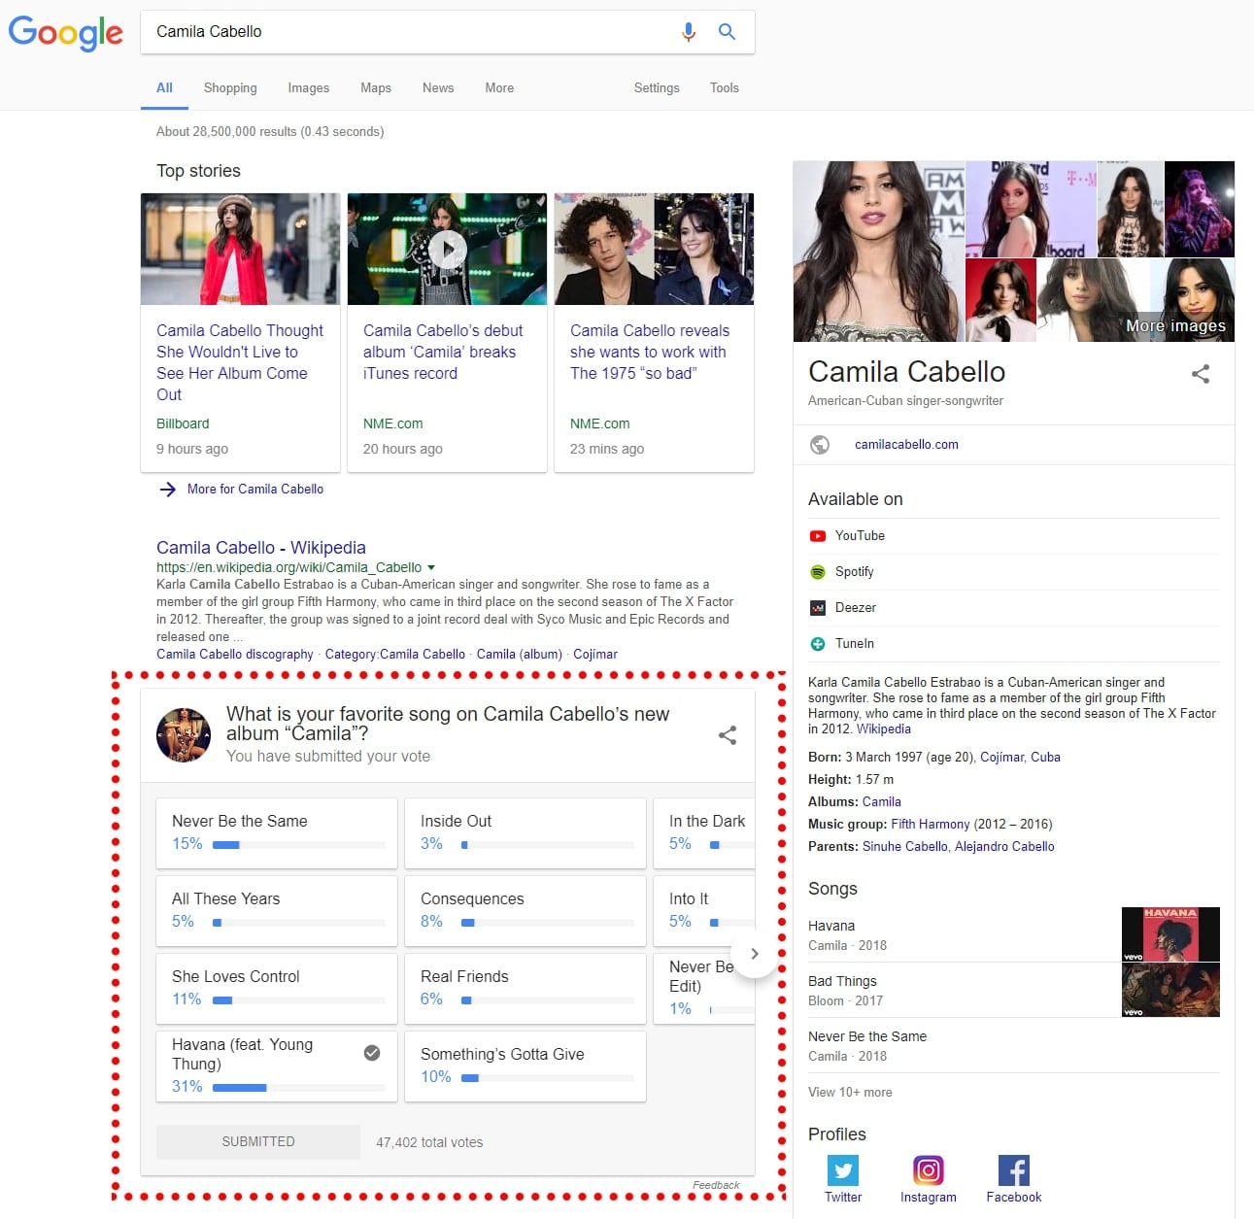Click the Deezer icon under Available on
Viewport: 1254px width, 1219px height.
point(818,608)
